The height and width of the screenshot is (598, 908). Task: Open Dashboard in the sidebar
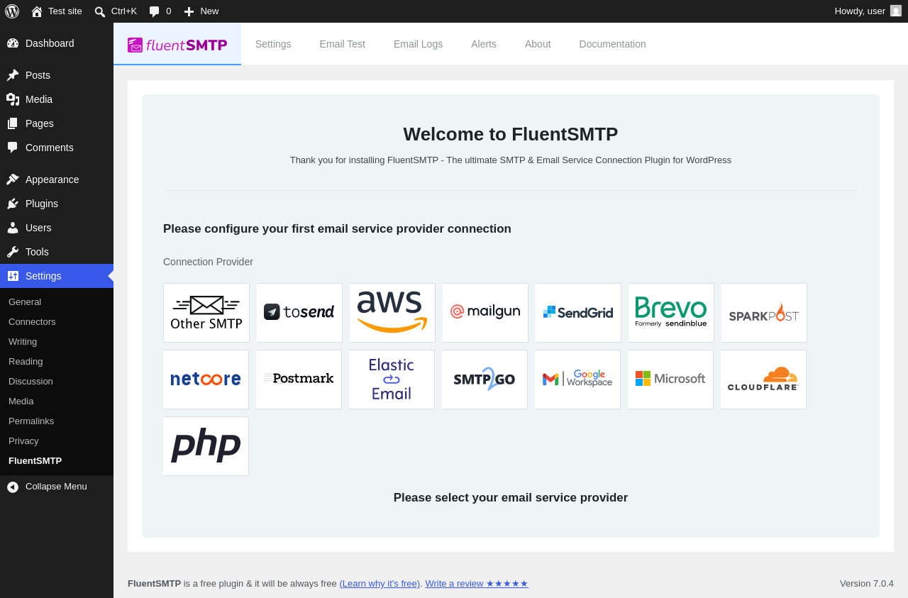57,43
